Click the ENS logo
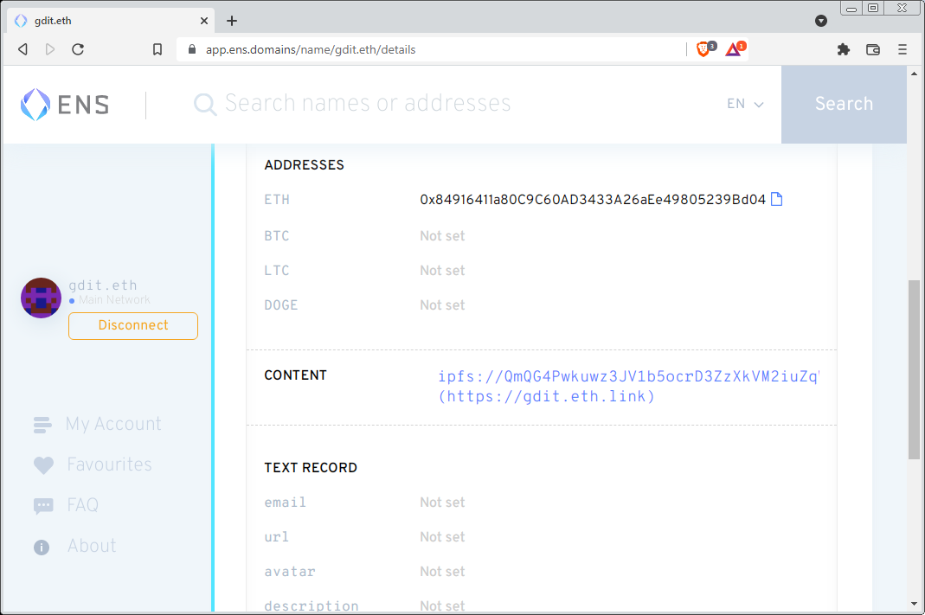This screenshot has height=615, width=925. click(x=65, y=105)
